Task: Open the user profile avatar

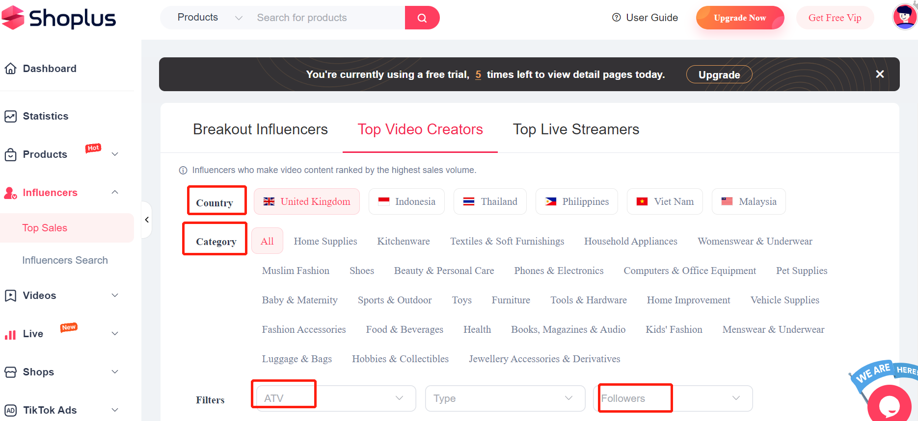Action: (904, 17)
